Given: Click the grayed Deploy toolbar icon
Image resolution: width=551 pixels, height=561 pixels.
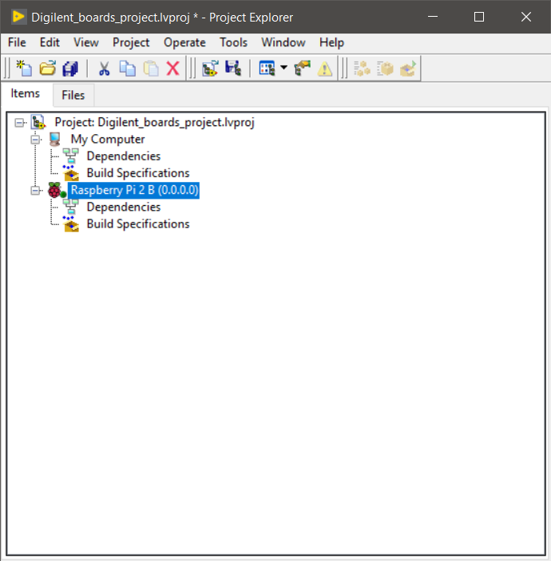Looking at the screenshot, I should [408, 68].
